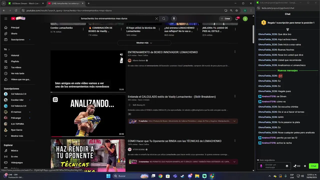The width and height of the screenshot is (320, 180).
Task: Open the VITERI BOXING channel link
Action: pyautogui.click(x=138, y=149)
